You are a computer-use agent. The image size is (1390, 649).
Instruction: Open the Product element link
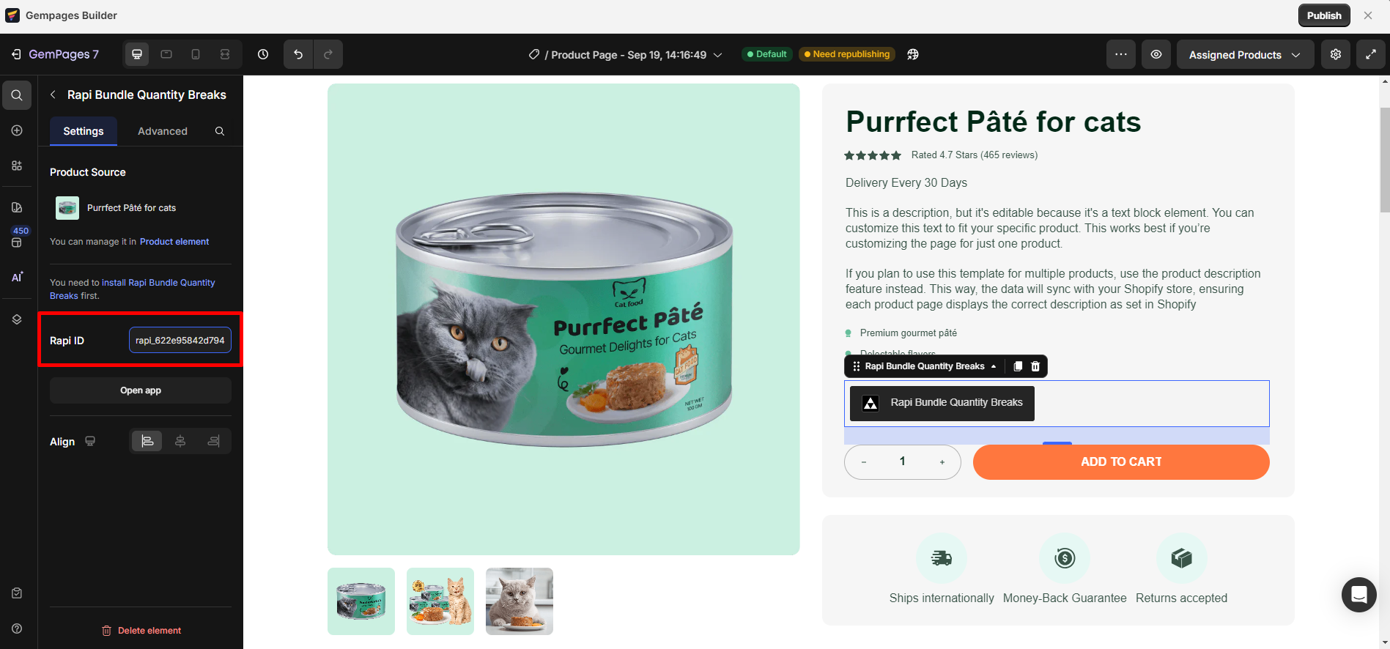coord(174,242)
